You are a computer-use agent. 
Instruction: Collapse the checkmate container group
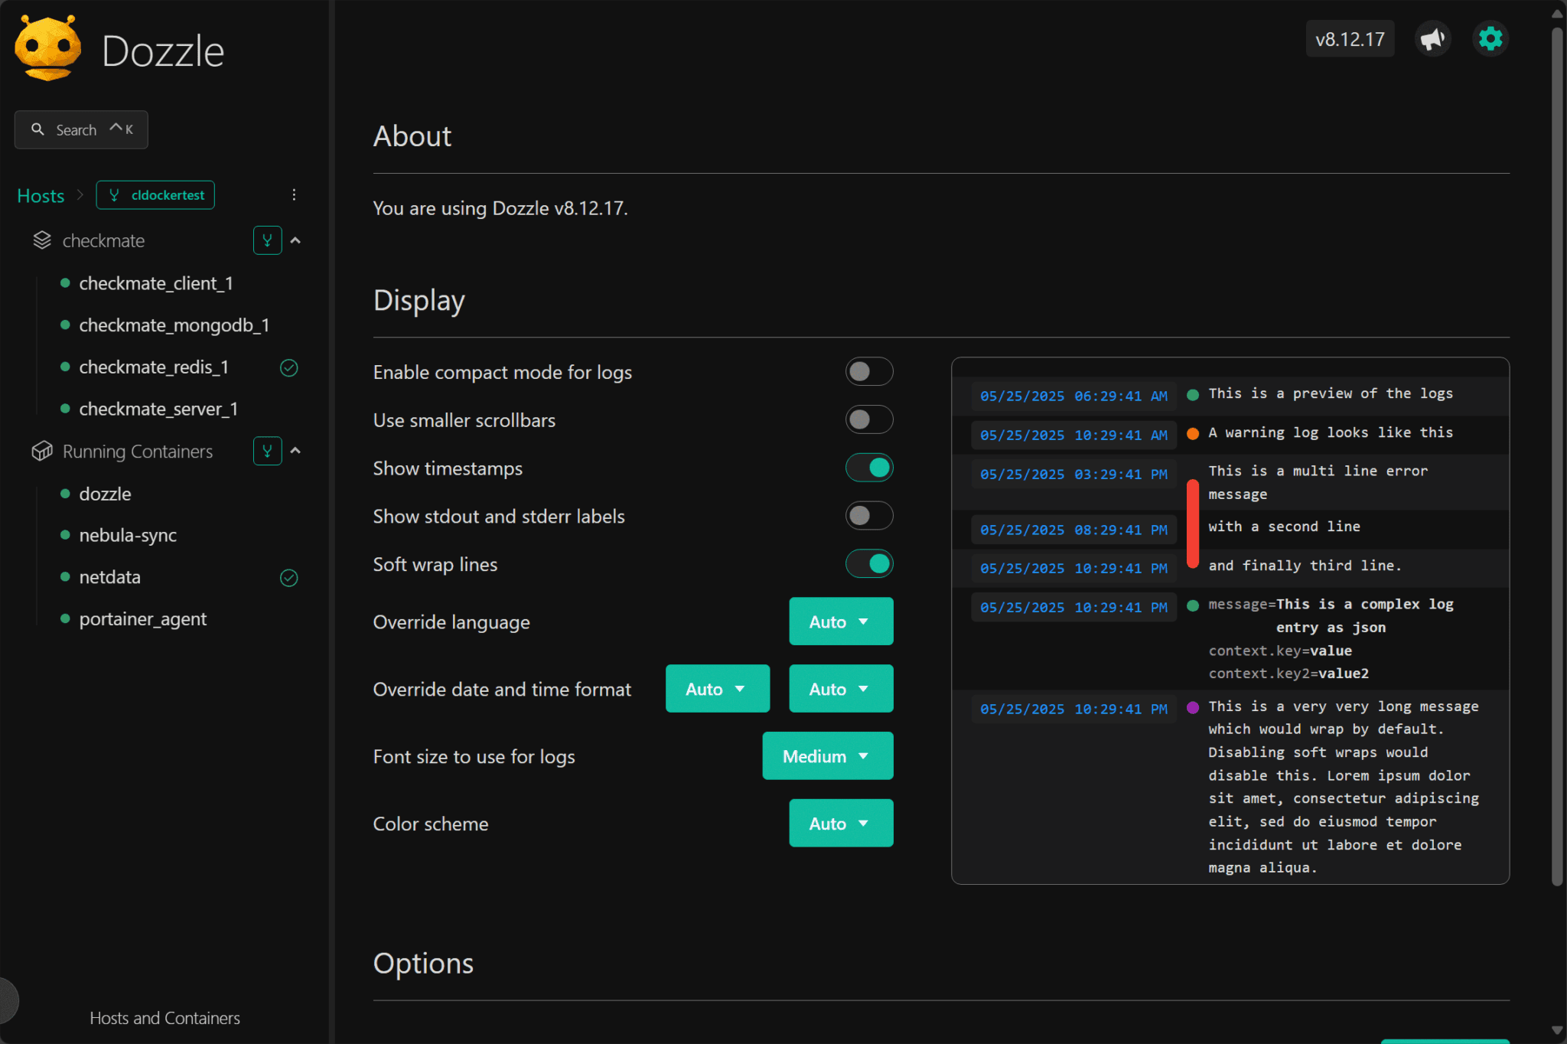297,240
